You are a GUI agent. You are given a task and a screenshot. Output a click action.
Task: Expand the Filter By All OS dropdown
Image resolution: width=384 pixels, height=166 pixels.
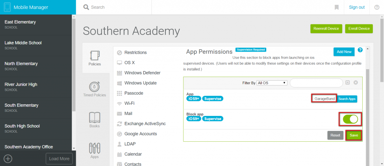[x=272, y=83]
